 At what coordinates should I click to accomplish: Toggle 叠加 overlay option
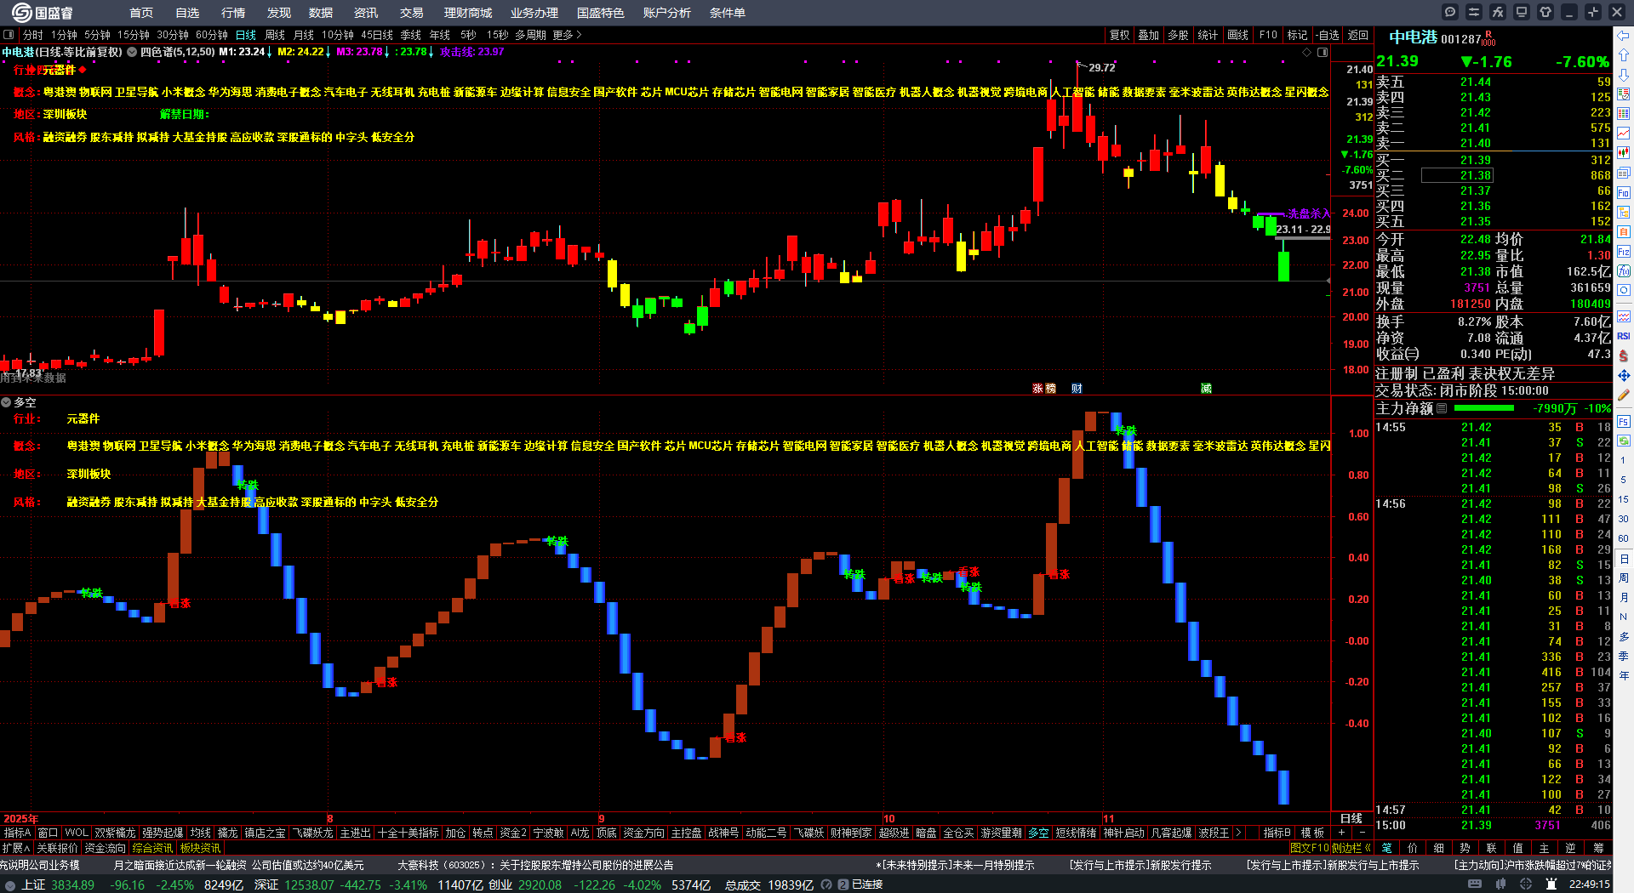tap(1149, 35)
